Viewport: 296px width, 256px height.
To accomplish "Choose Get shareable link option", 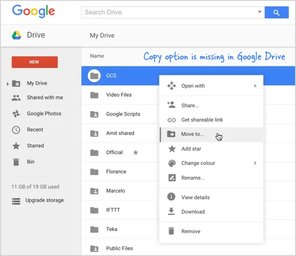I will point(202,120).
